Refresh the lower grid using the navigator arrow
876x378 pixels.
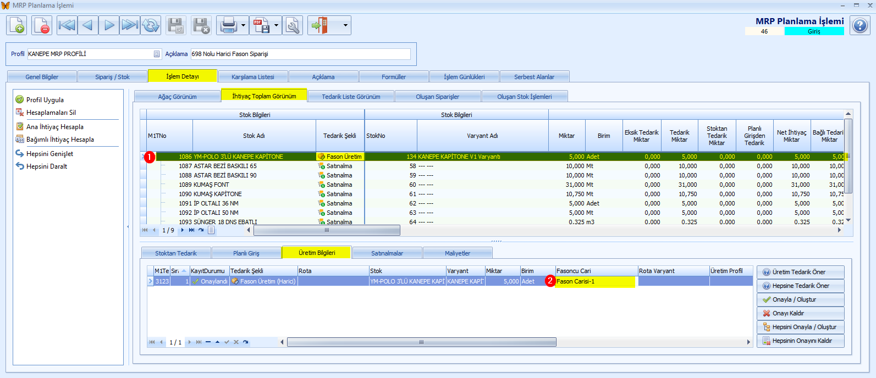pyautogui.click(x=245, y=342)
